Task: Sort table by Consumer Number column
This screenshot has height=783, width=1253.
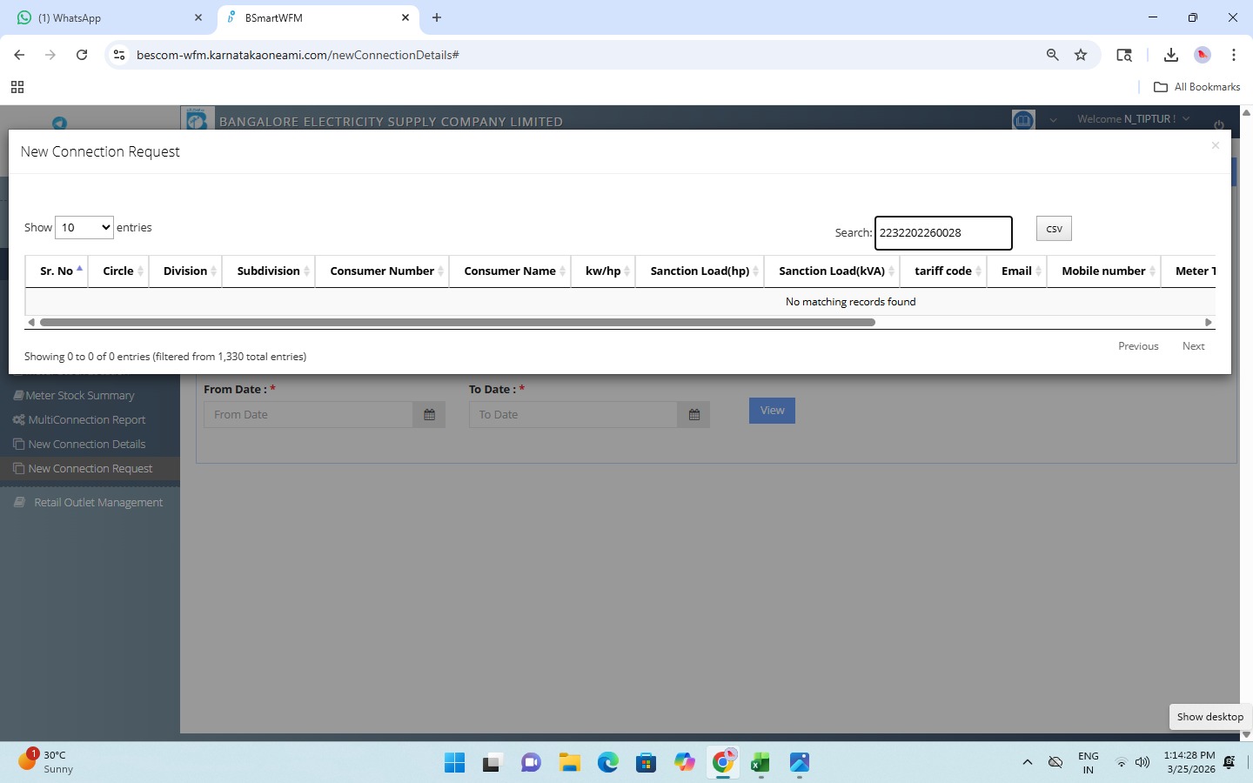Action: click(x=382, y=271)
